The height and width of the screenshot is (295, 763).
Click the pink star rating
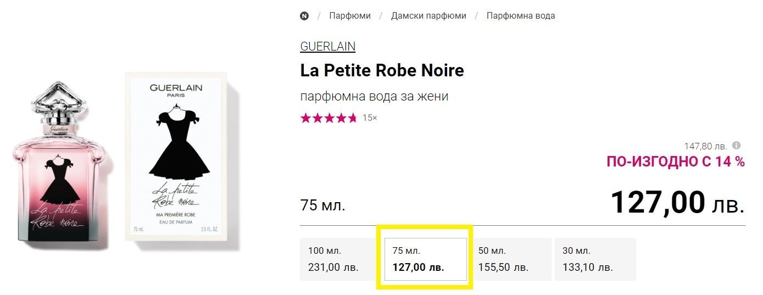click(328, 118)
